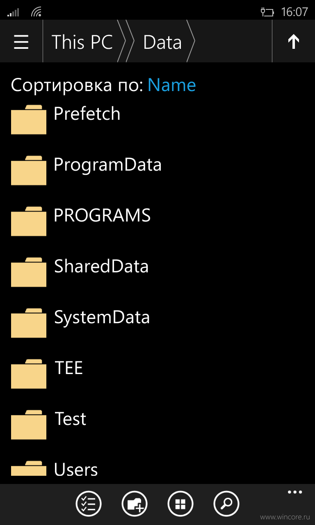Open the search tool

click(226, 503)
